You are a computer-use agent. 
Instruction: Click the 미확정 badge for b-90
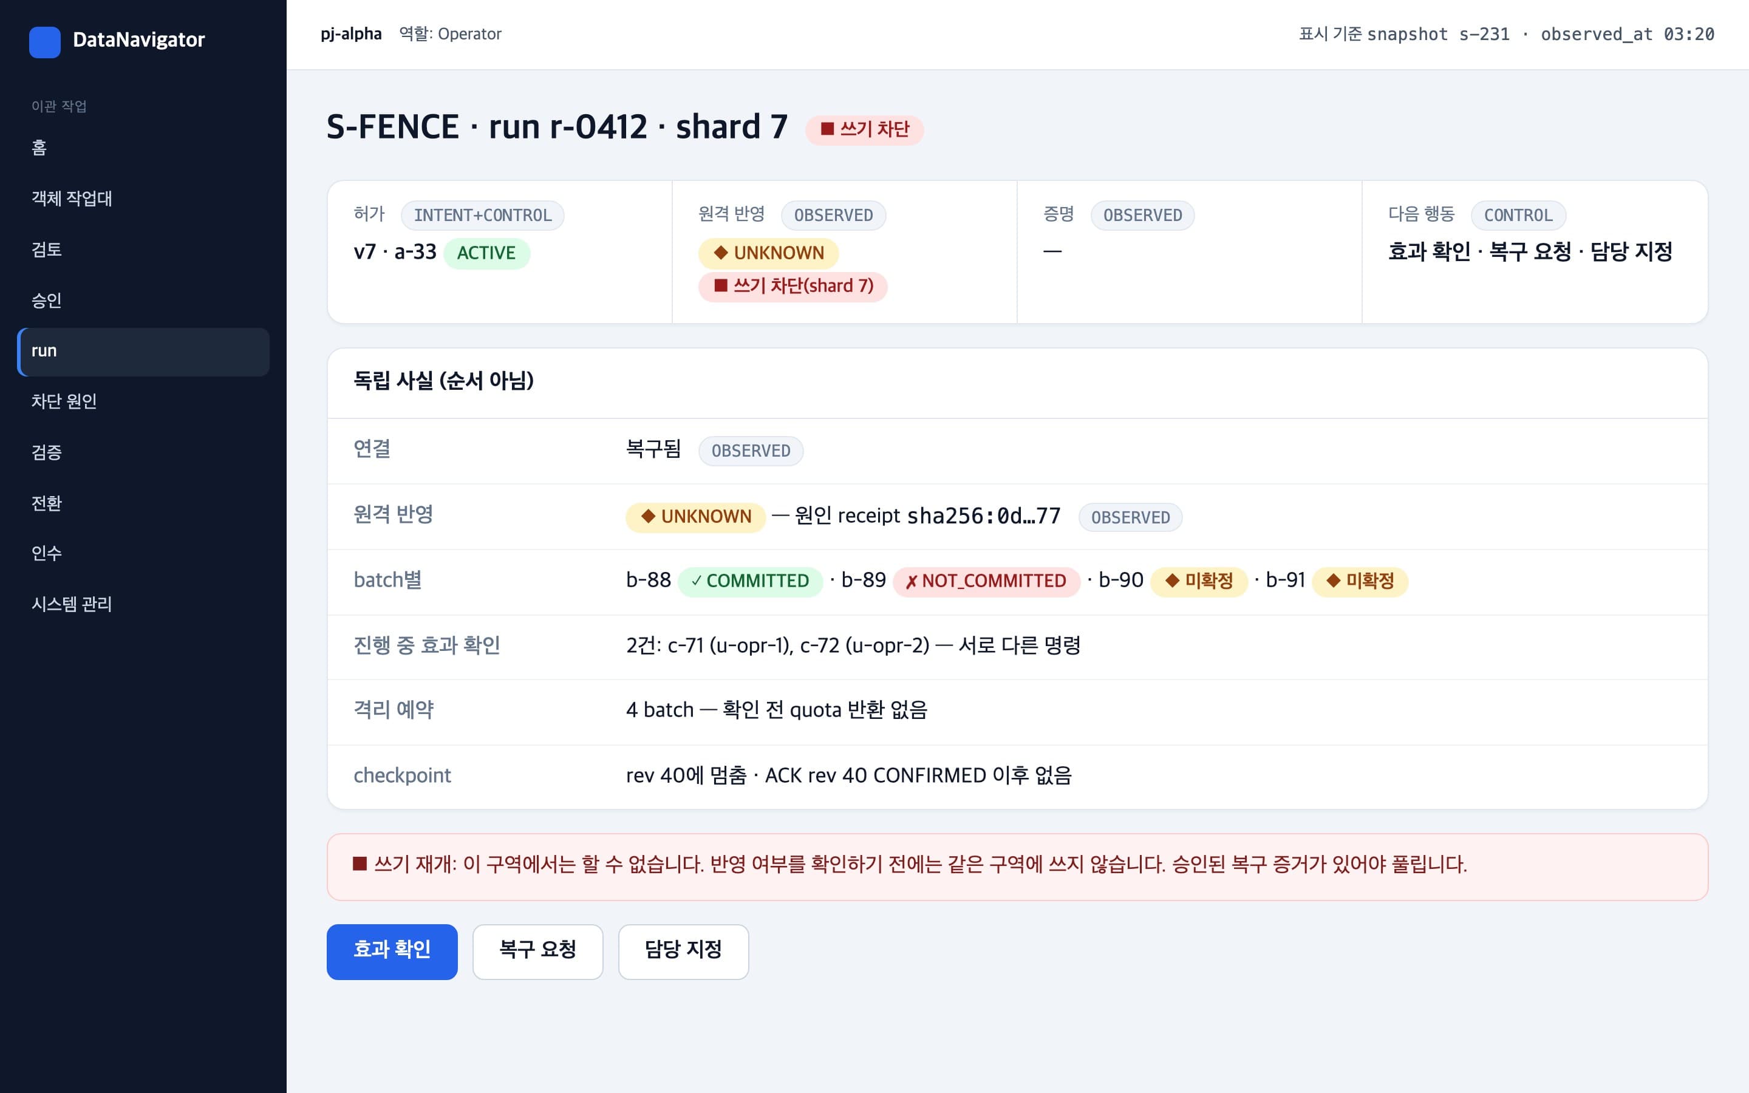pyautogui.click(x=1199, y=581)
